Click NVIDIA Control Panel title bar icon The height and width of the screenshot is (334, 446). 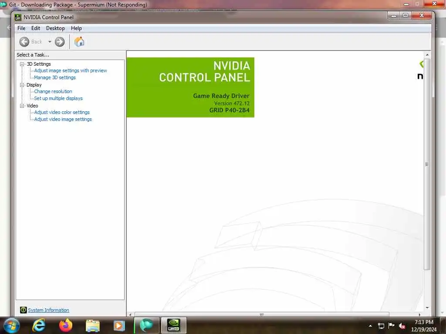pyautogui.click(x=18, y=17)
